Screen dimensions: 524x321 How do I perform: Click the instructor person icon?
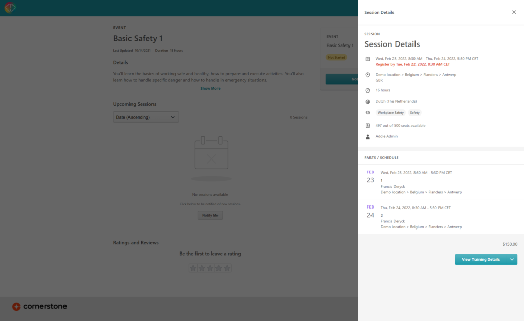click(x=368, y=136)
